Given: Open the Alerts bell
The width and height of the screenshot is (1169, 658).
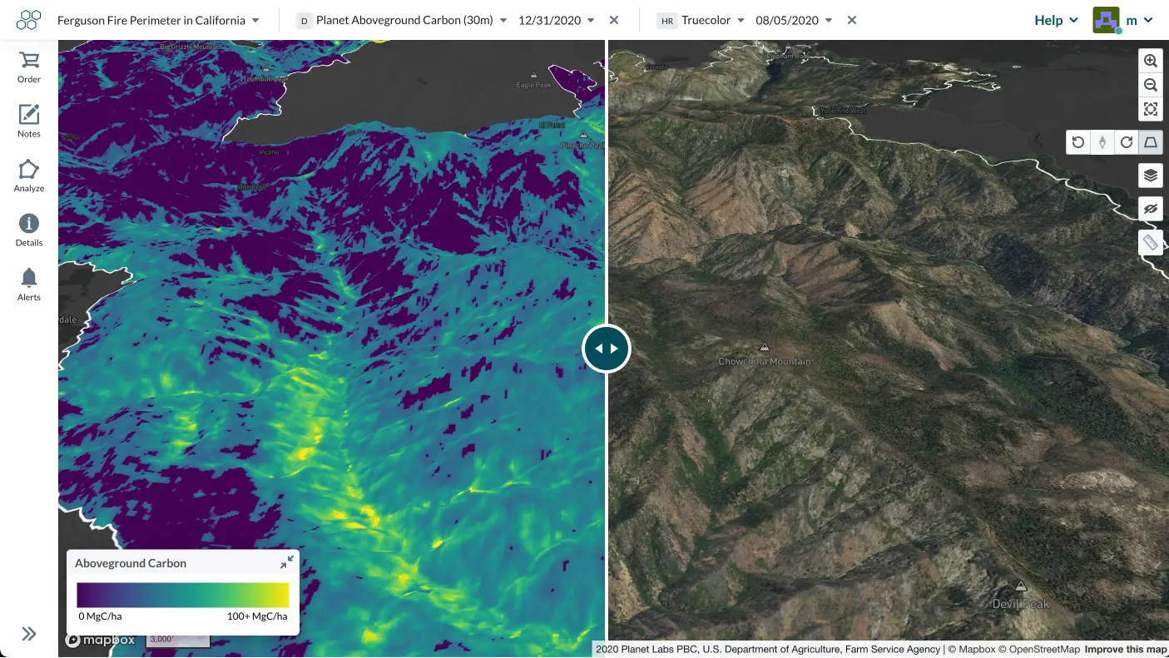Looking at the screenshot, I should tap(29, 284).
